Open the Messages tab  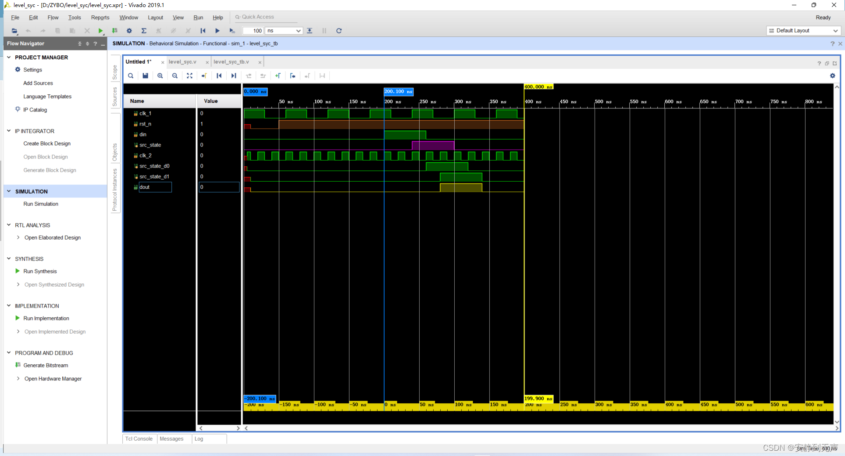(x=171, y=439)
